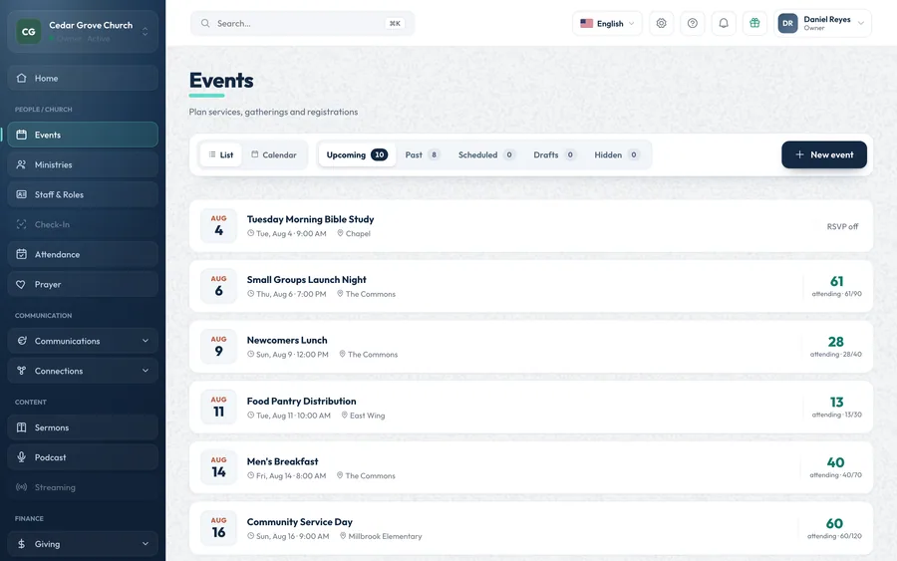Click the East Wing location text
897x561 pixels.
coord(367,416)
